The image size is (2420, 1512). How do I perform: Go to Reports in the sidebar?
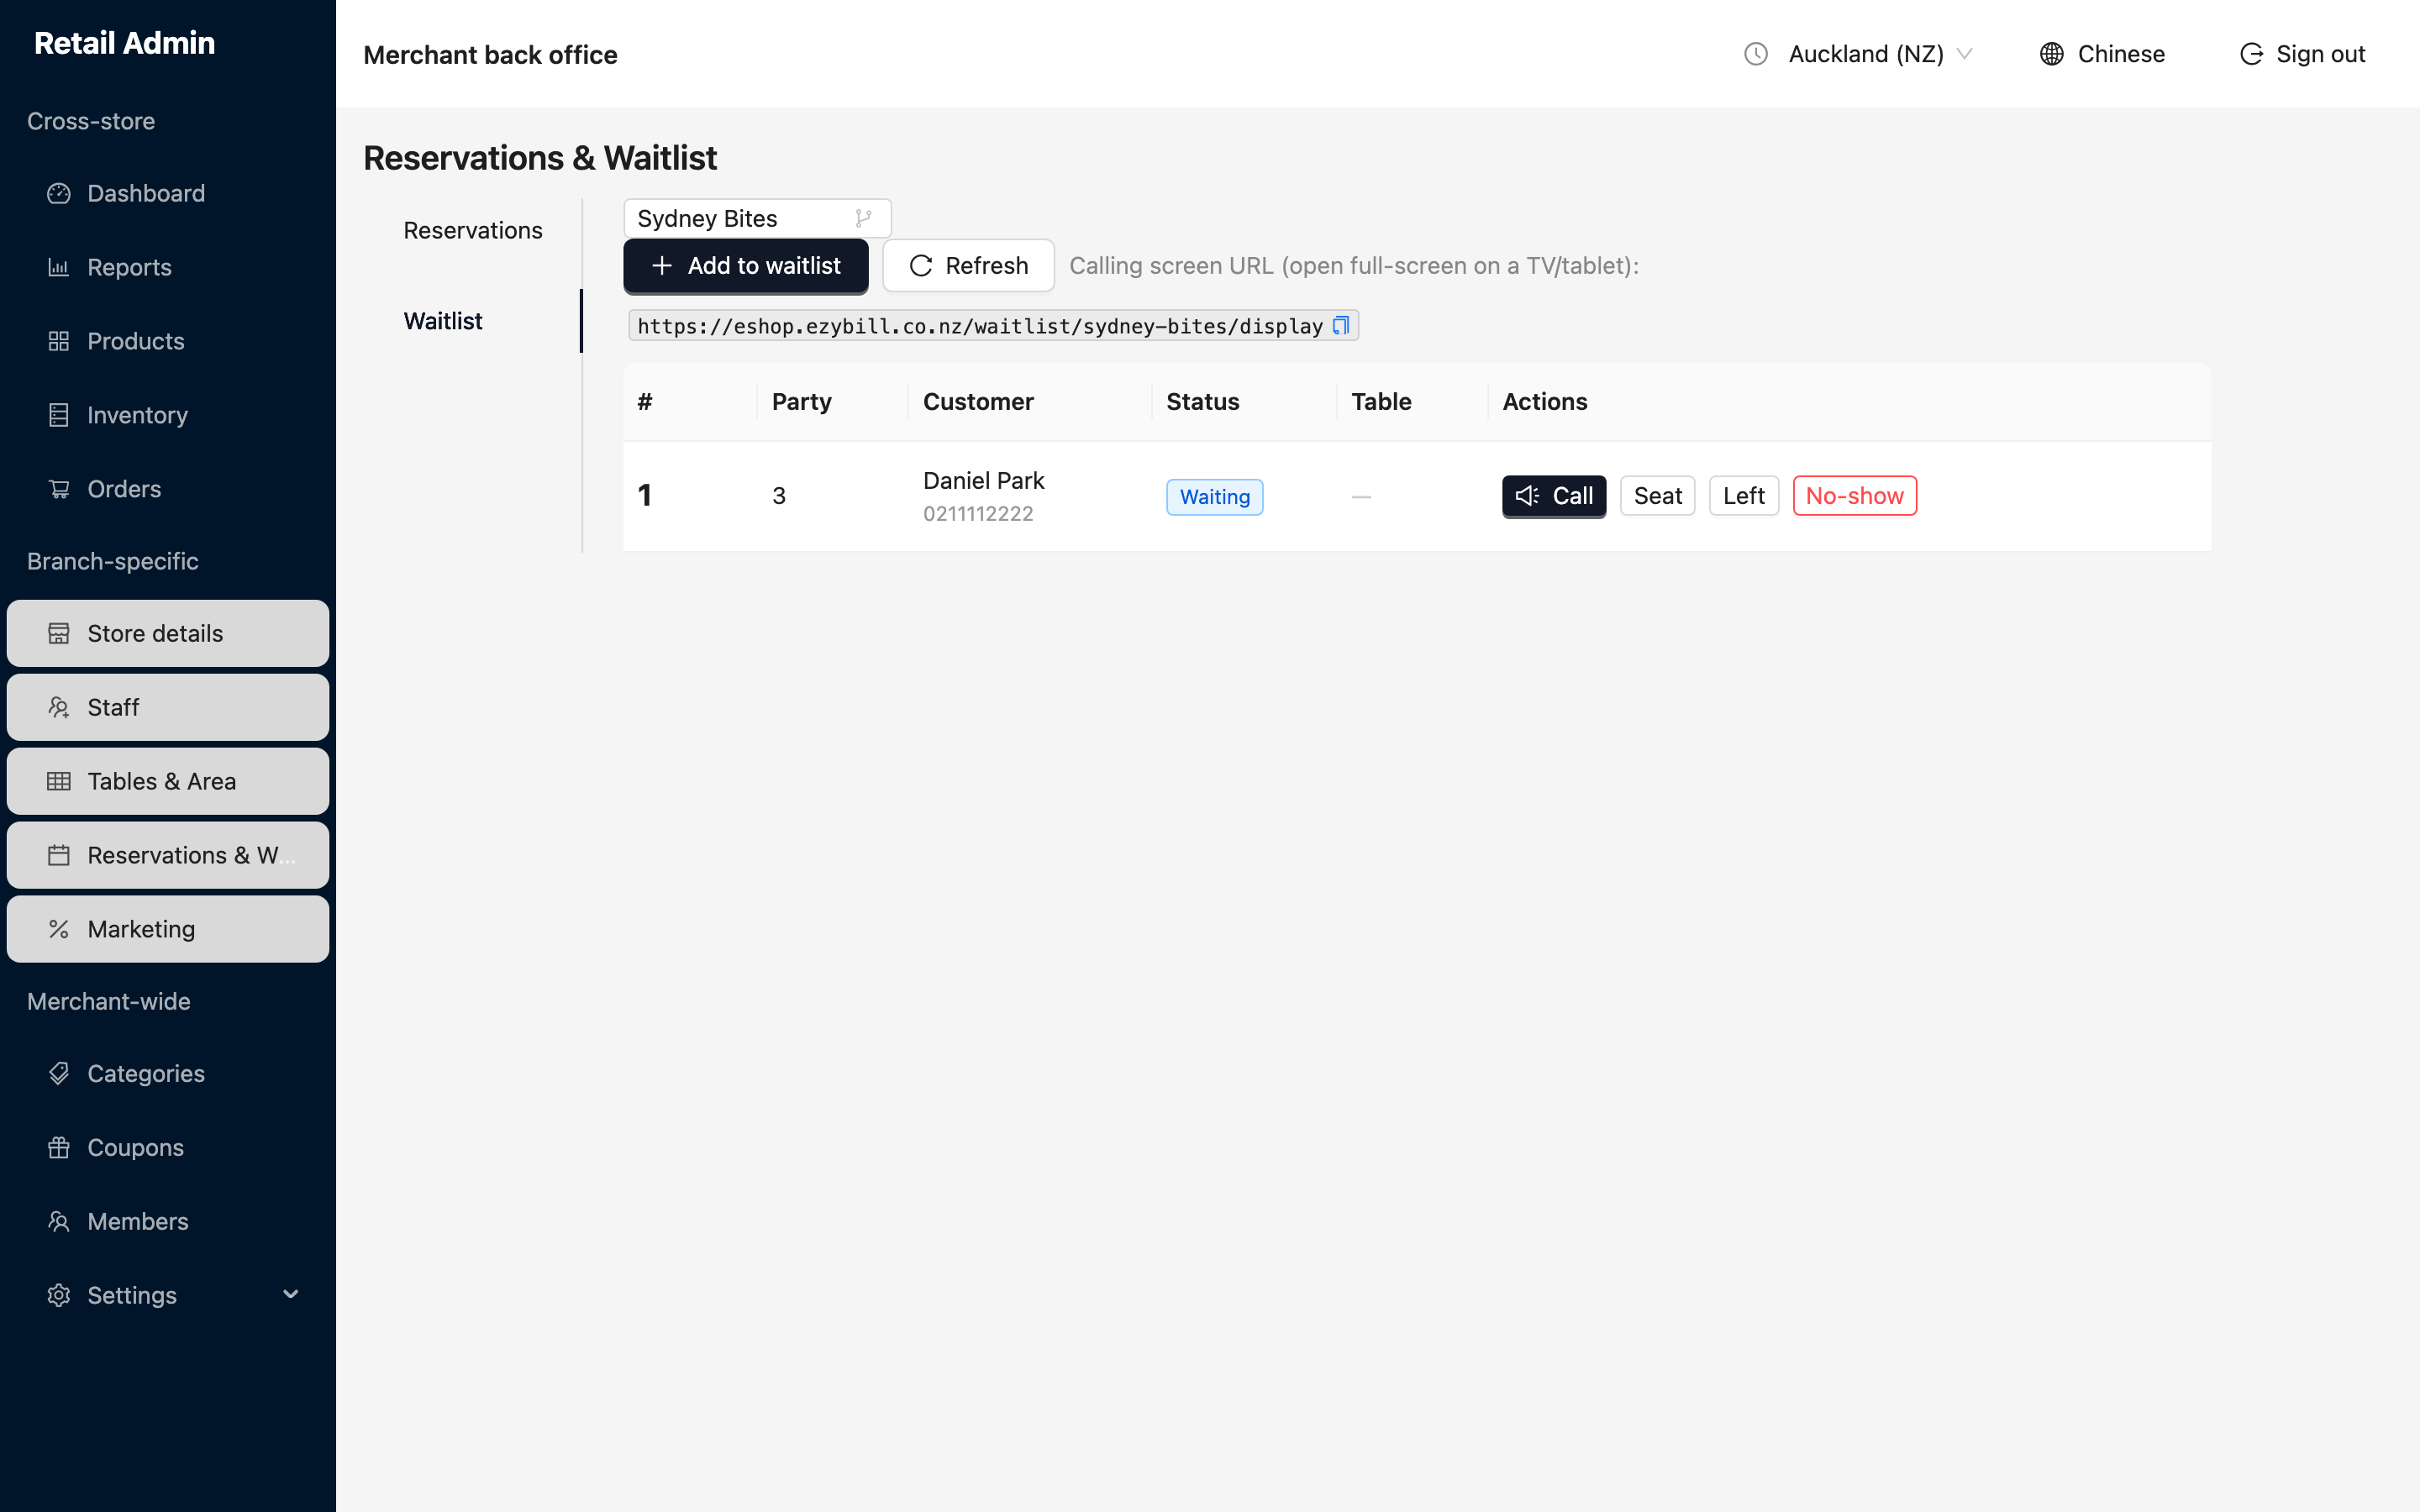168,267
